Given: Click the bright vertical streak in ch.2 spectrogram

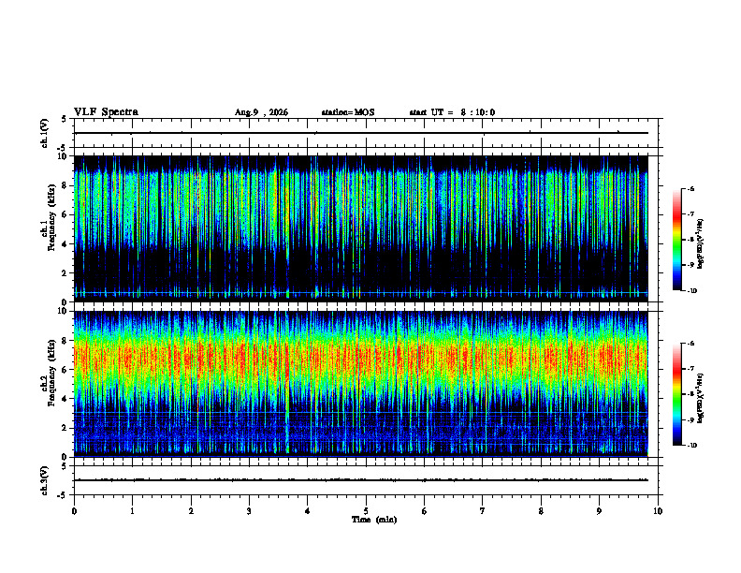Looking at the screenshot, I should 287,384.
